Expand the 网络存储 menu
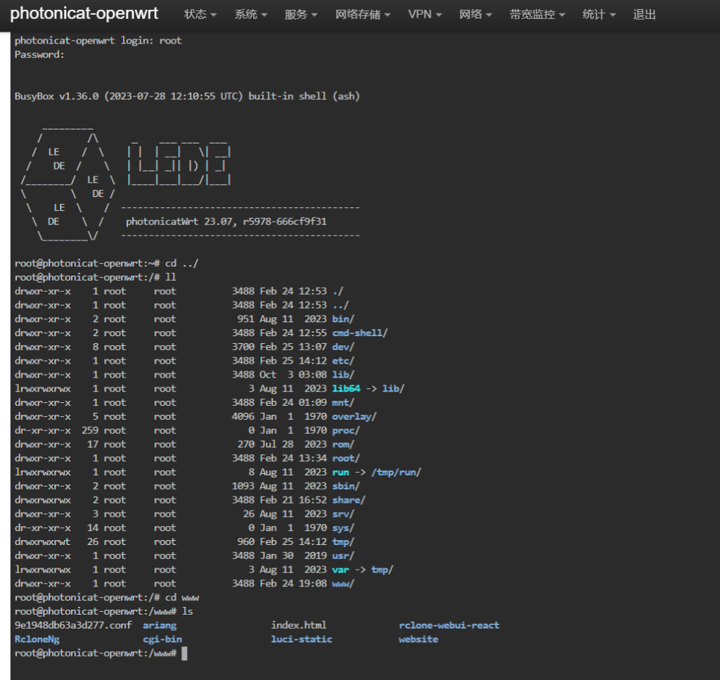Viewport: 720px width, 680px height. [x=362, y=15]
